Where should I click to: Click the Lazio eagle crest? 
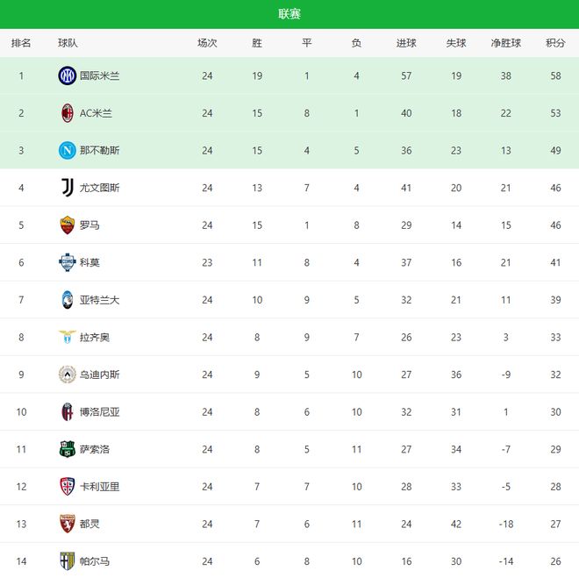tap(68, 337)
